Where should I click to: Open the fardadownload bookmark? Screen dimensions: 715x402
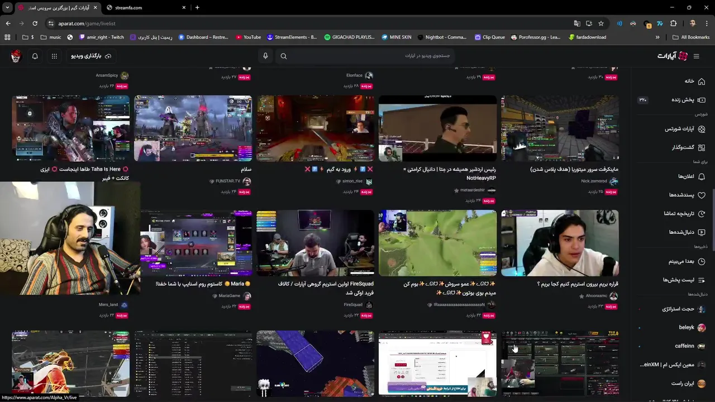tap(587, 37)
